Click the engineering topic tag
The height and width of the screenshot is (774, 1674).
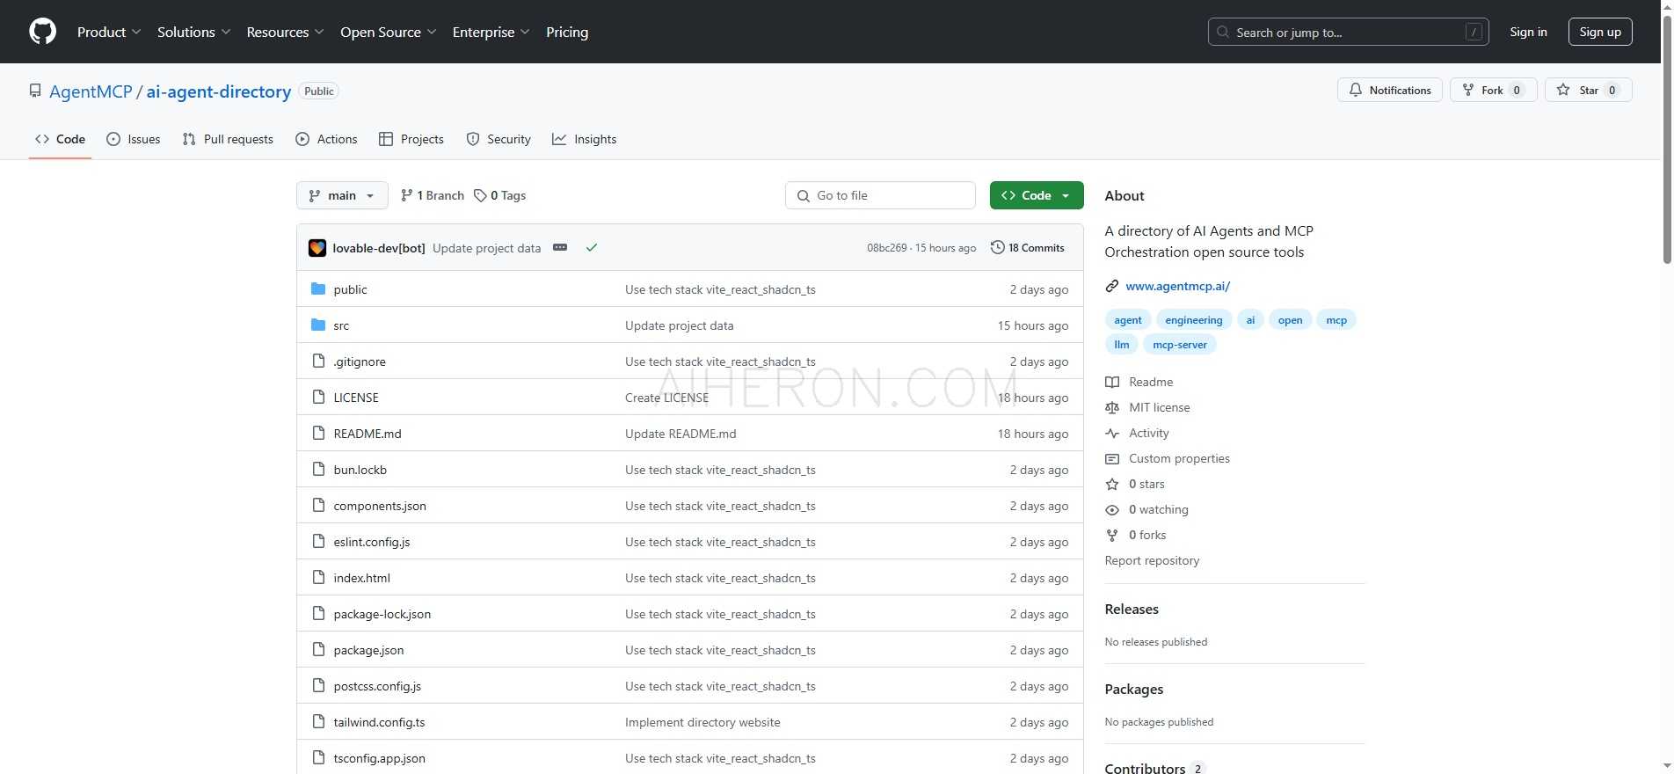[x=1193, y=320]
